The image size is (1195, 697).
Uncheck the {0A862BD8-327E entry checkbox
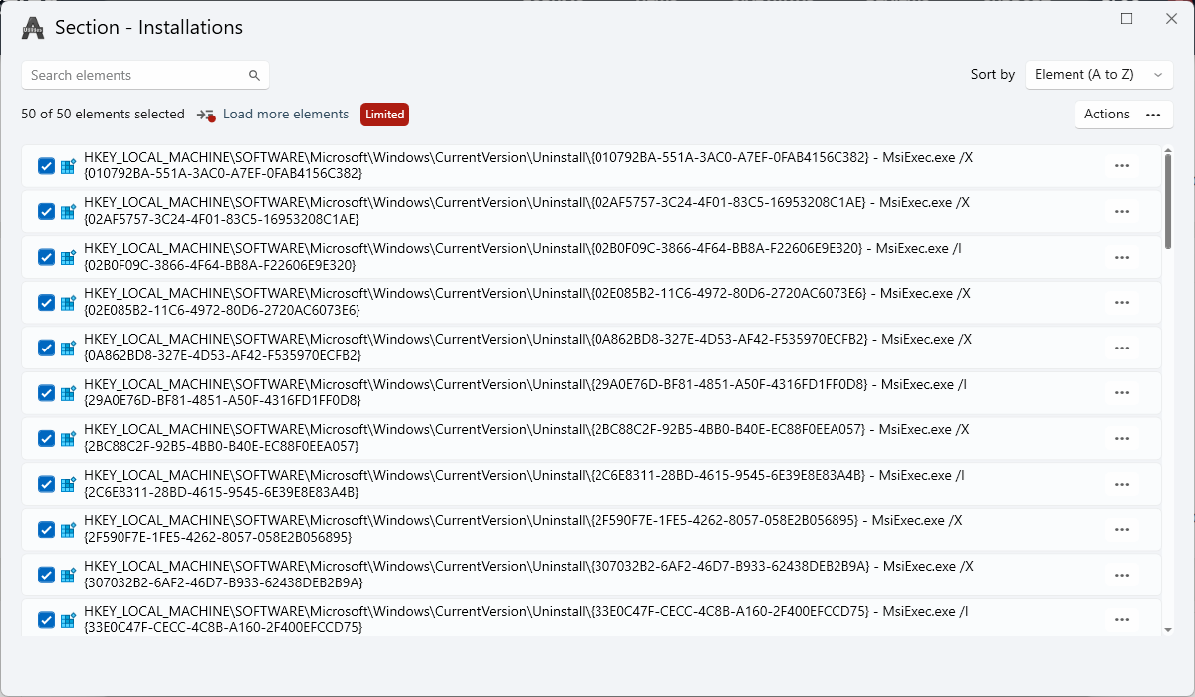[x=46, y=348]
